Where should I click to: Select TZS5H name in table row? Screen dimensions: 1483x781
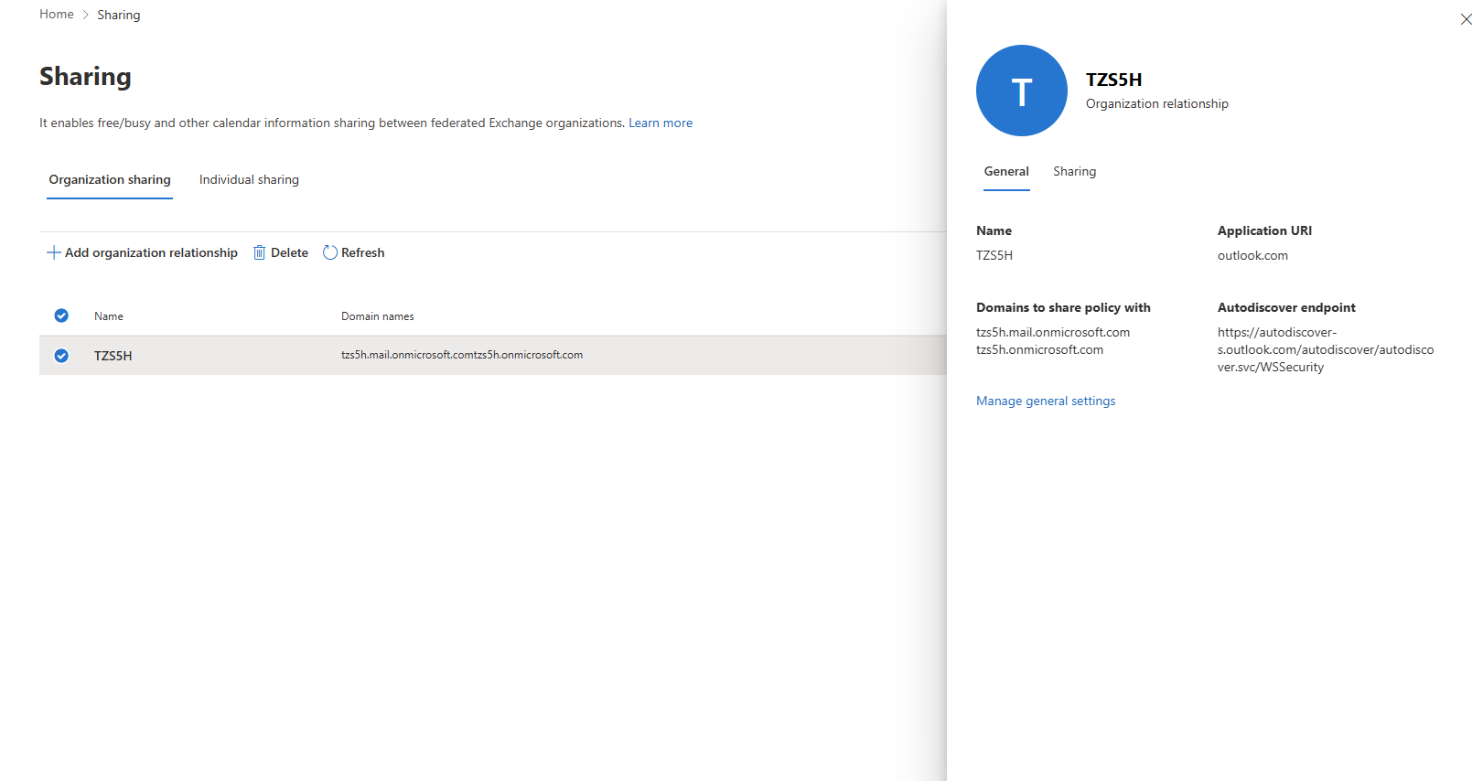tap(113, 356)
